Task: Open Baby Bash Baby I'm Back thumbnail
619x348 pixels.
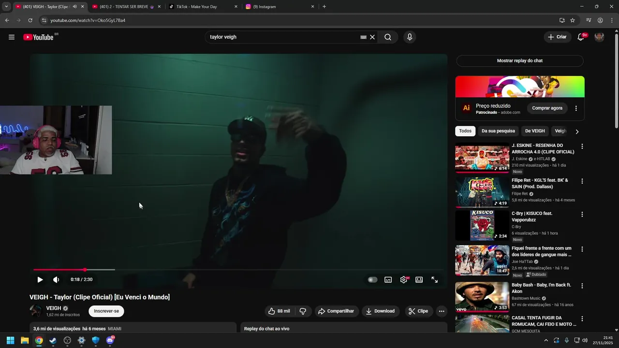Action: (x=482, y=297)
